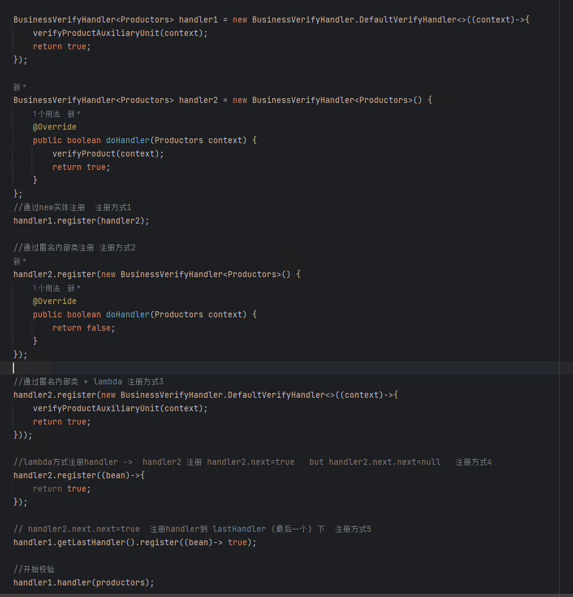Click the handler1.handler(productors) statement
This screenshot has height=597, width=573.
pyautogui.click(x=83, y=582)
